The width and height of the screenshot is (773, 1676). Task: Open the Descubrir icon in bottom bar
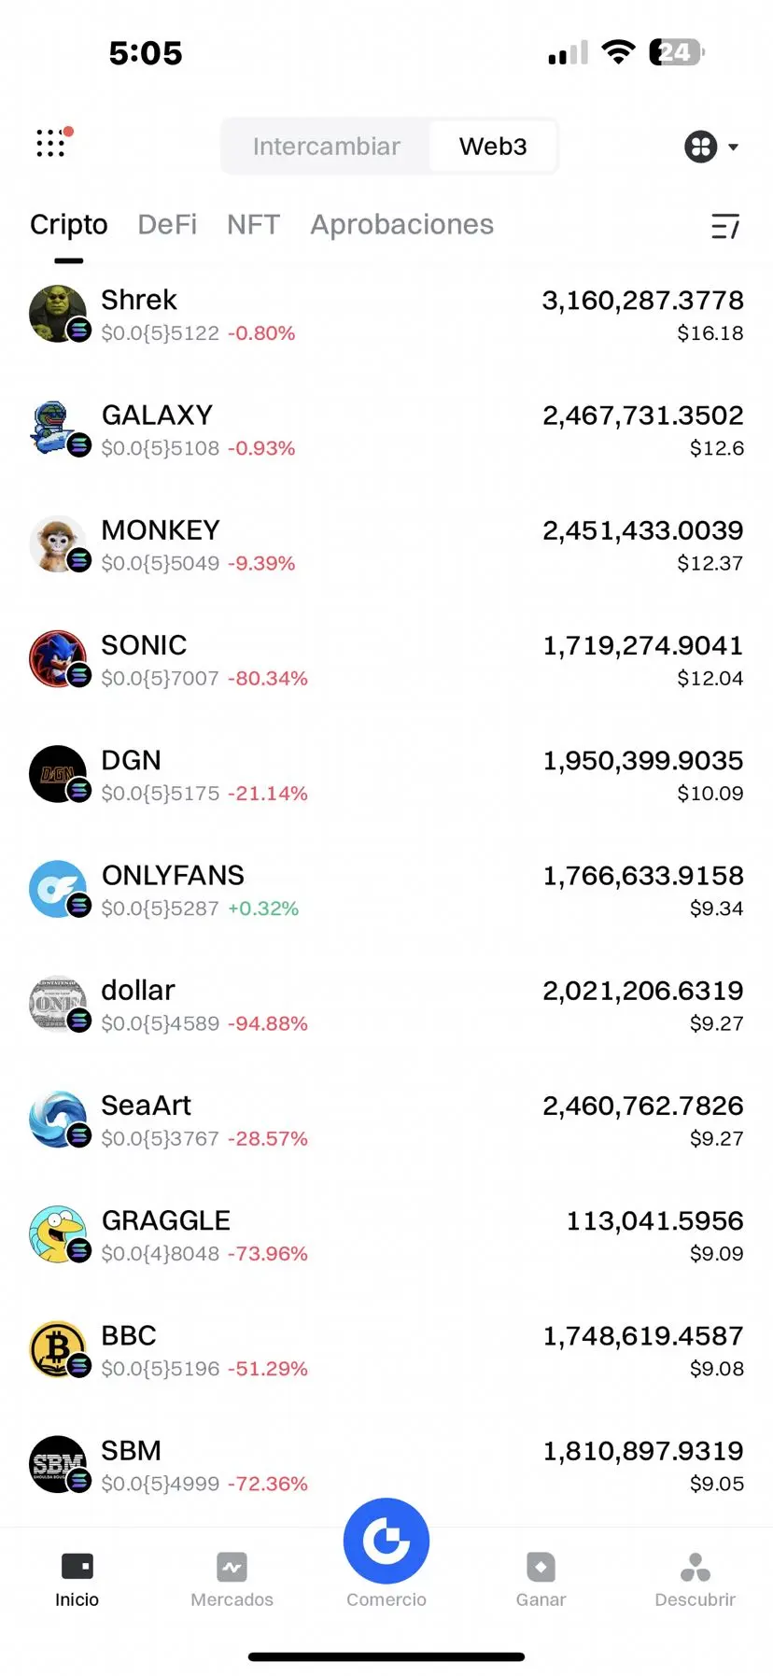tap(696, 1567)
